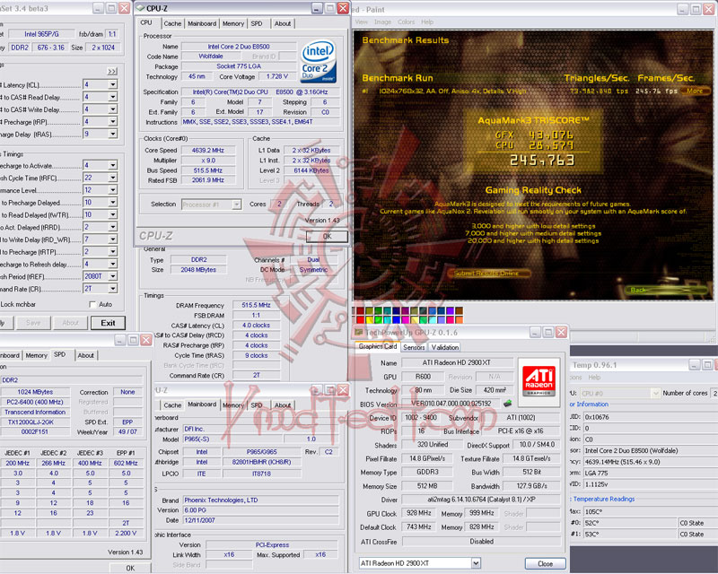The image size is (718, 574).
Task: Click the GPU Clock 928 MHz field in GPU-Z
Action: click(418, 513)
